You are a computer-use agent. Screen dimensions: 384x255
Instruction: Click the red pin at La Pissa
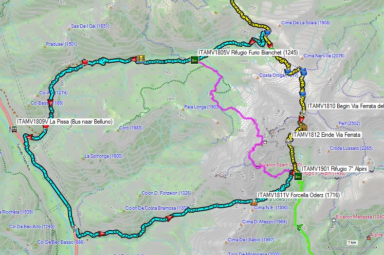[x=46, y=127]
